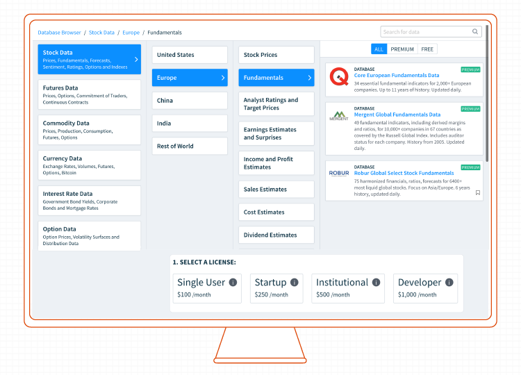The width and height of the screenshot is (521, 375).
Task: Choose United States region
Action: click(x=190, y=55)
